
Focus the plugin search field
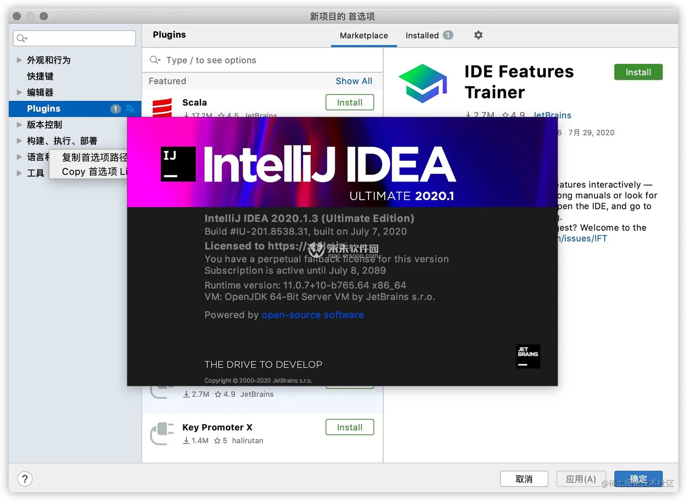click(263, 60)
